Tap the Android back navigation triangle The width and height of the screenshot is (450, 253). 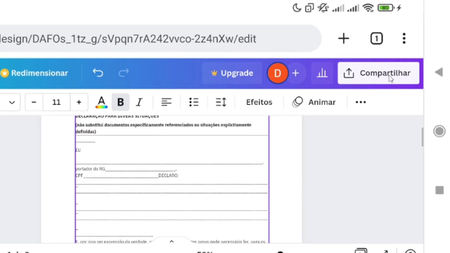click(439, 72)
